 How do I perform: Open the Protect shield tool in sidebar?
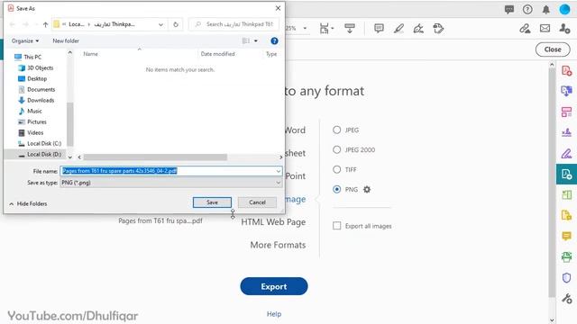coord(567,278)
